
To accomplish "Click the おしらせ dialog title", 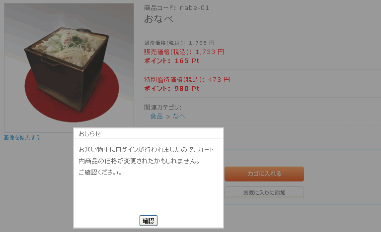I will (x=89, y=133).
